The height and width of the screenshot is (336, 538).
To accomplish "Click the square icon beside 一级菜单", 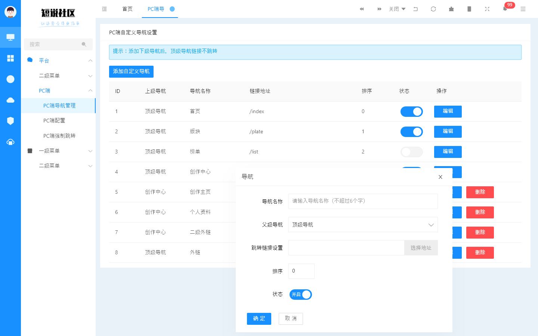I will pyautogui.click(x=30, y=151).
